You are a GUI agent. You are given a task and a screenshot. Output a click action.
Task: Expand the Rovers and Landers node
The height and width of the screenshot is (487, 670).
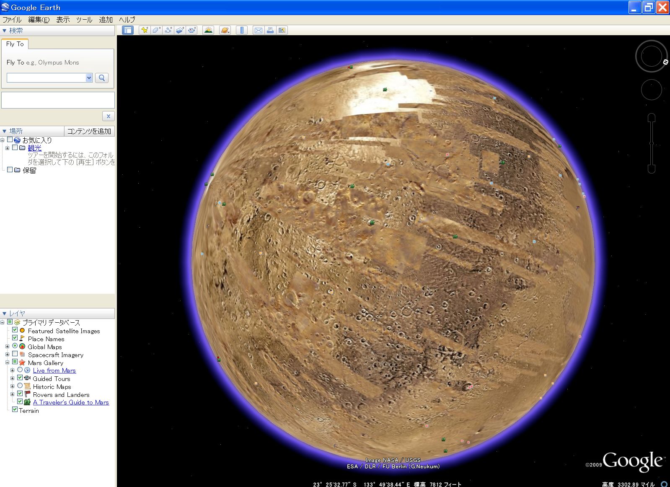tap(12, 394)
